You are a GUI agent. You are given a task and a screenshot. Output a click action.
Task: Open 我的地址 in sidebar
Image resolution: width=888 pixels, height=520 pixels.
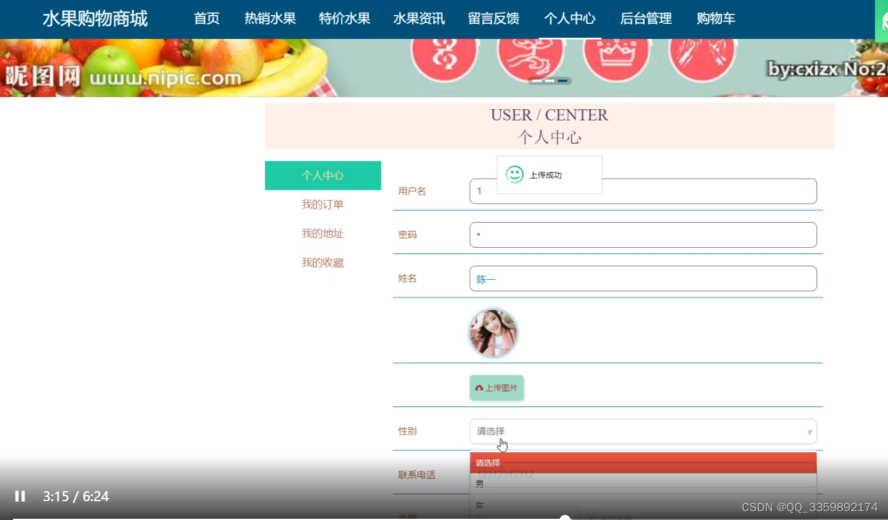pyautogui.click(x=323, y=233)
